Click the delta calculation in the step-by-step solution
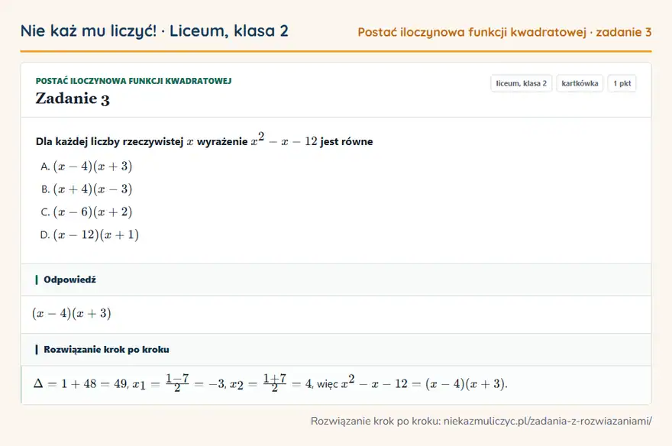The image size is (672, 446). [x=80, y=383]
